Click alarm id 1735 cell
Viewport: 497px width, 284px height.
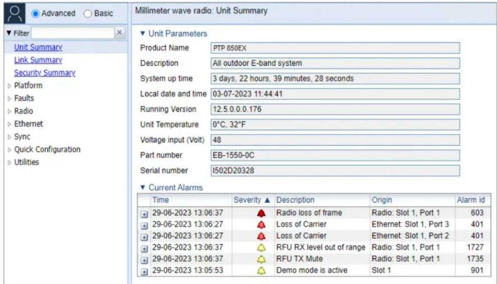(x=475, y=259)
